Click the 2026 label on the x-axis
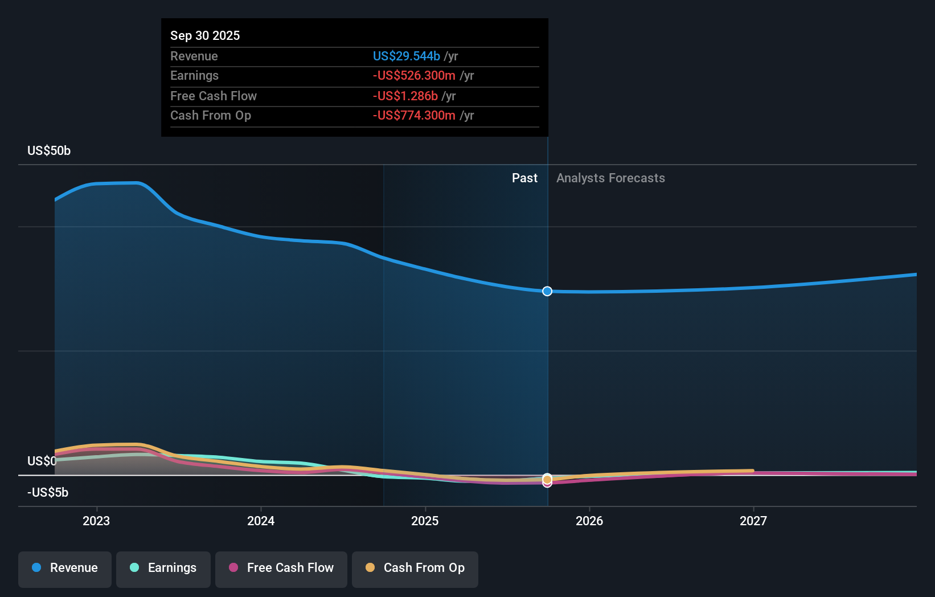 [x=590, y=521]
